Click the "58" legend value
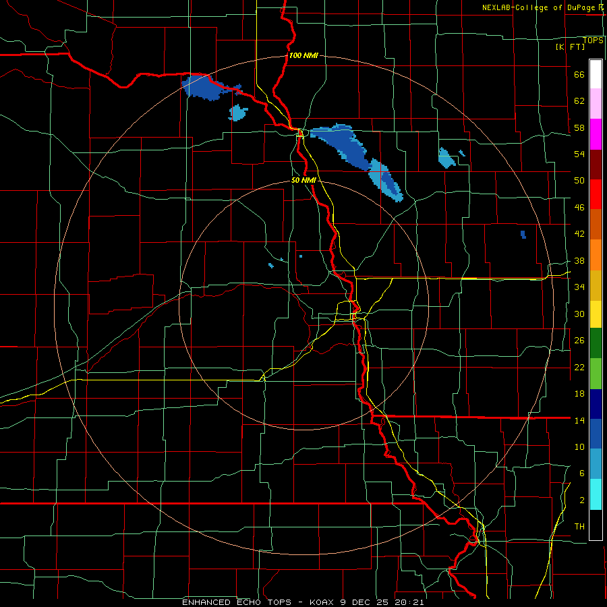Screen dimensions: 607x607 point(579,127)
